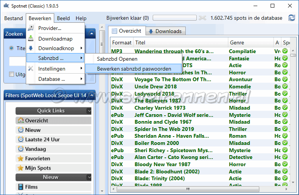
Task: Toggle the Uitg checkbox in search panel
Action: point(11,74)
